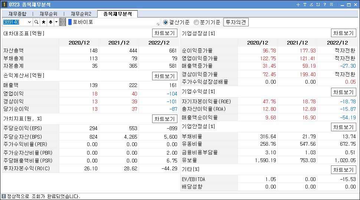Click the stock code input field 389140
Screen dimensions: 360x200
point(14,22)
